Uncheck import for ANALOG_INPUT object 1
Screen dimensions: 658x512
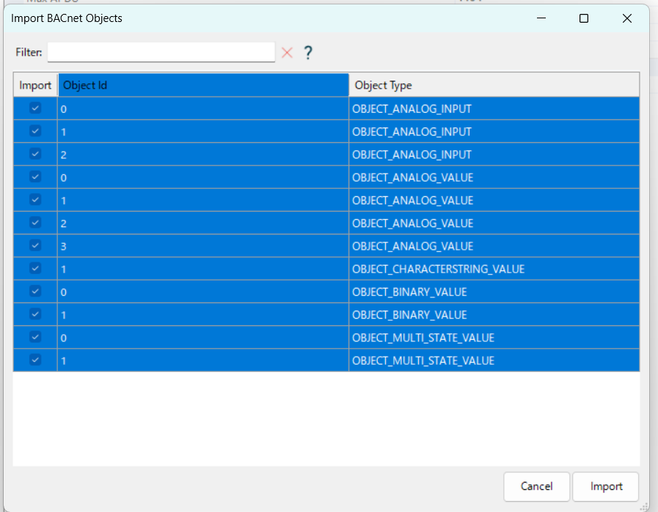(35, 131)
